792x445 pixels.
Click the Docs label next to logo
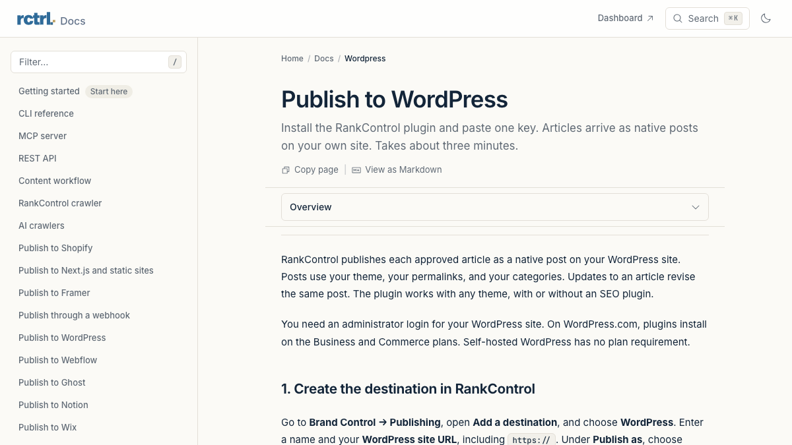[x=73, y=21]
